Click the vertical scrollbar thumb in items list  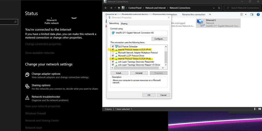[166, 57]
